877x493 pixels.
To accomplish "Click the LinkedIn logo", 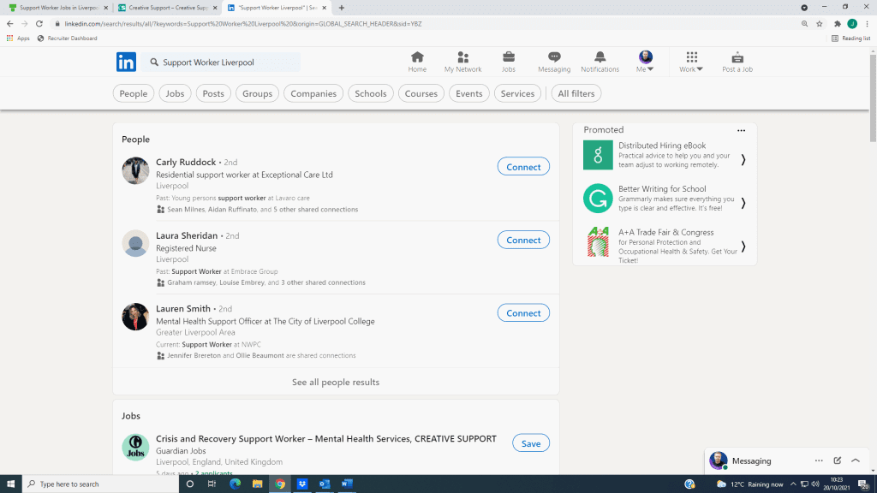I will pos(126,62).
